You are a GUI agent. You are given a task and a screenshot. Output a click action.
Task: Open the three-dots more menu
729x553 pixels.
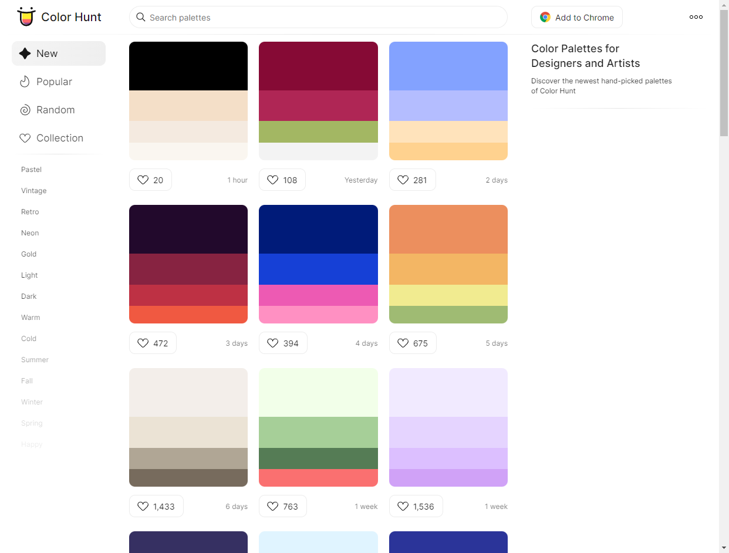(696, 17)
